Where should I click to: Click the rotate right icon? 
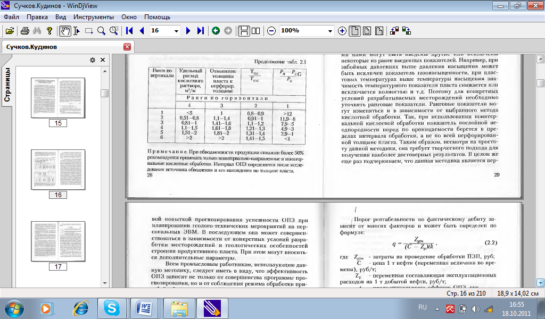point(407,31)
